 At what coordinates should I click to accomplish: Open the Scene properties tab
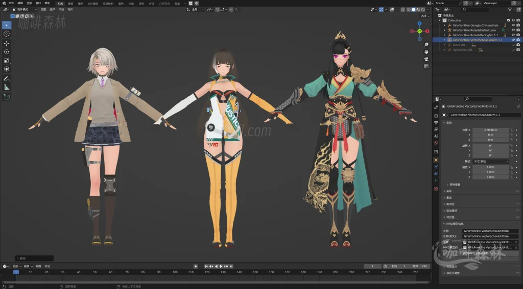436,136
